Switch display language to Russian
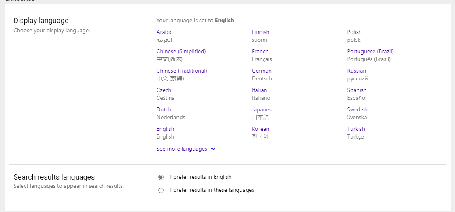This screenshot has width=455, height=212. [356, 71]
